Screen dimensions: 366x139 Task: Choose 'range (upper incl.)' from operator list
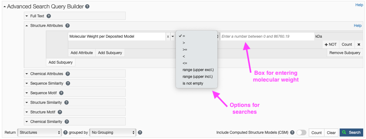click(198, 77)
